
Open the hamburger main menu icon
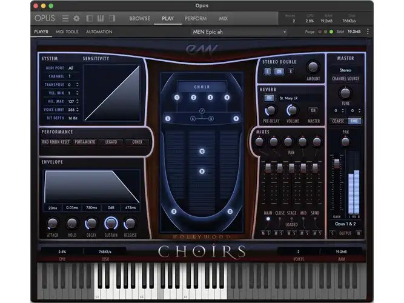coord(65,18)
